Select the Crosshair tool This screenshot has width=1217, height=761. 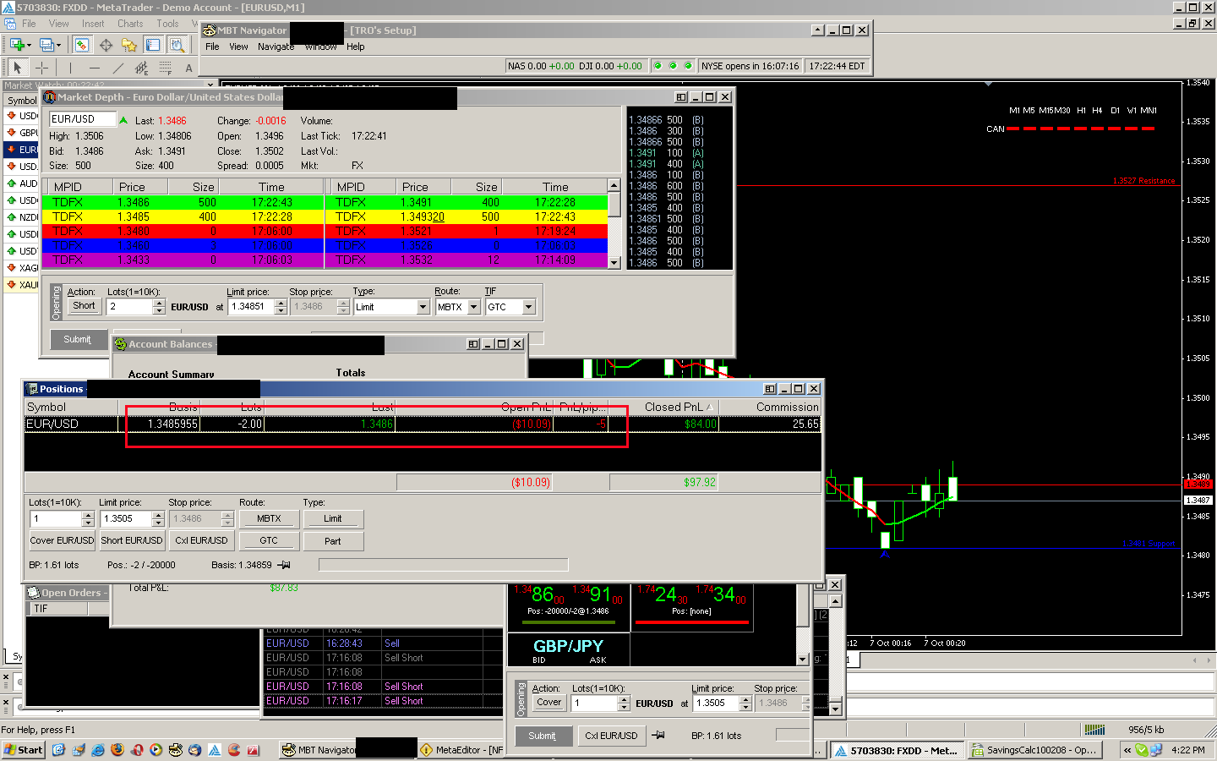(41, 68)
